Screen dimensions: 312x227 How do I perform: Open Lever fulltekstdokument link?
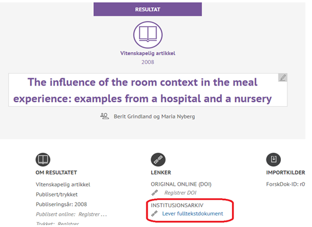pyautogui.click(x=192, y=214)
